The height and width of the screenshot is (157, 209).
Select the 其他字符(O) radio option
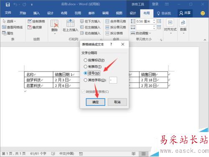pos(95,80)
